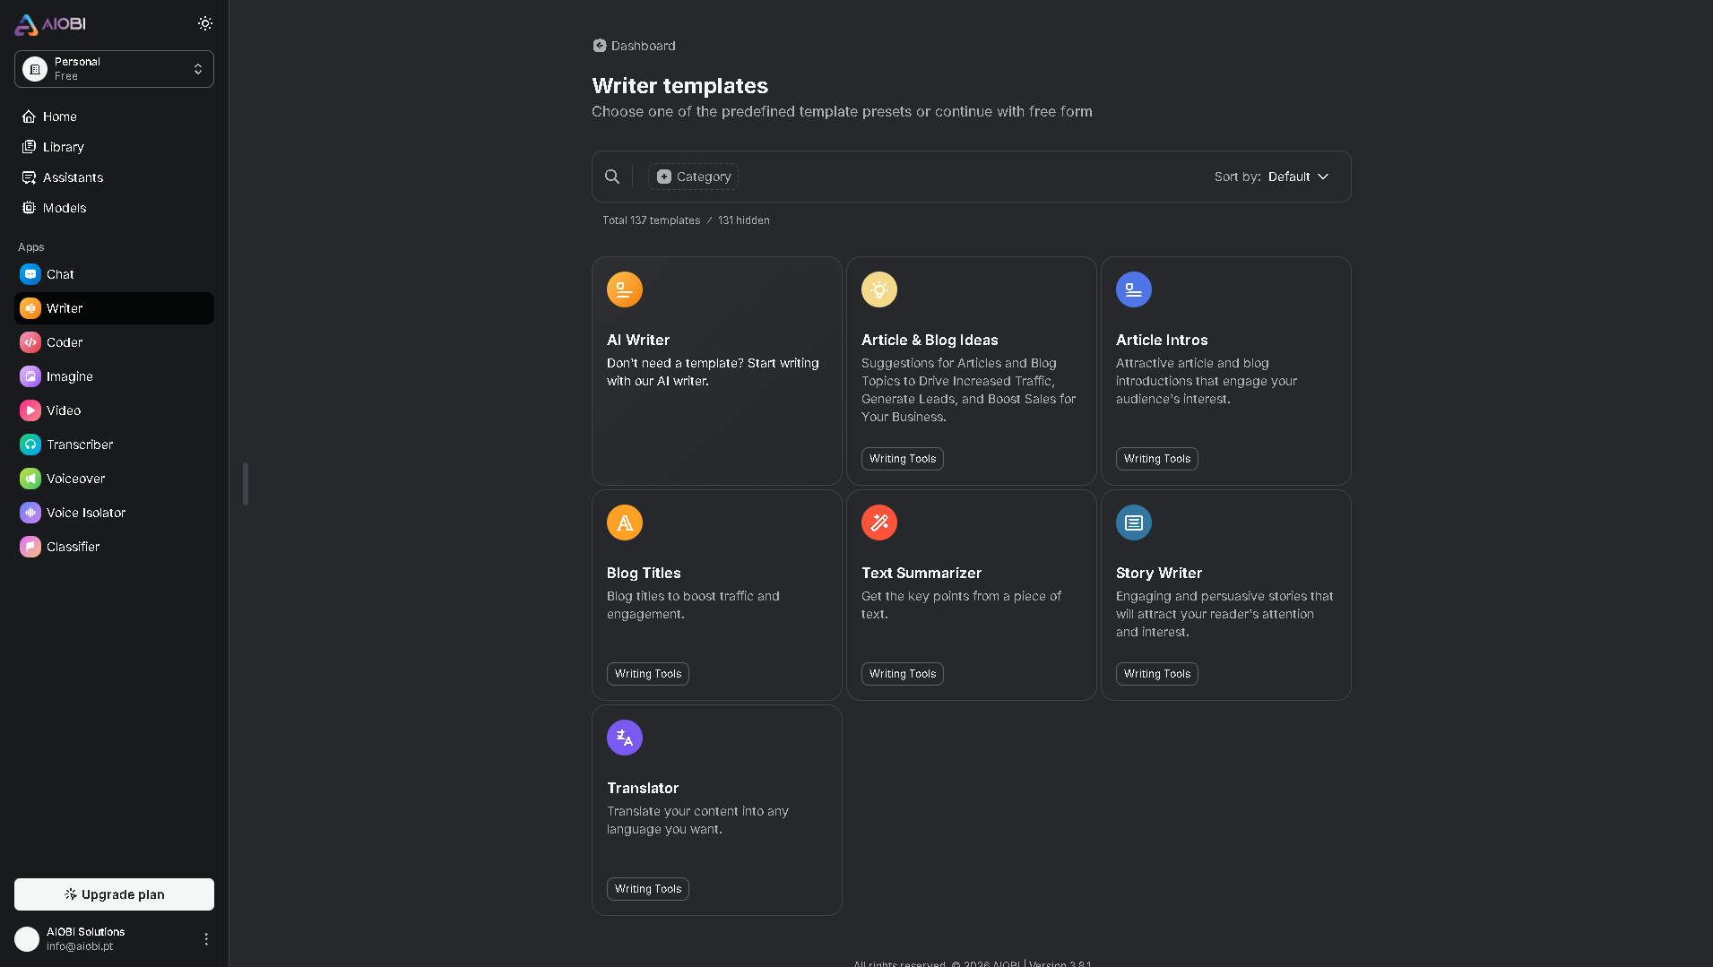
Task: Open the Imagine image generator
Action: coord(67,376)
